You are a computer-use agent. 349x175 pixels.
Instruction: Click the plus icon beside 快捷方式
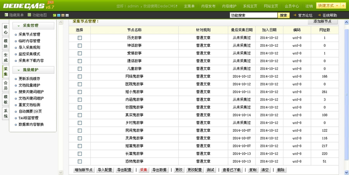343,5
